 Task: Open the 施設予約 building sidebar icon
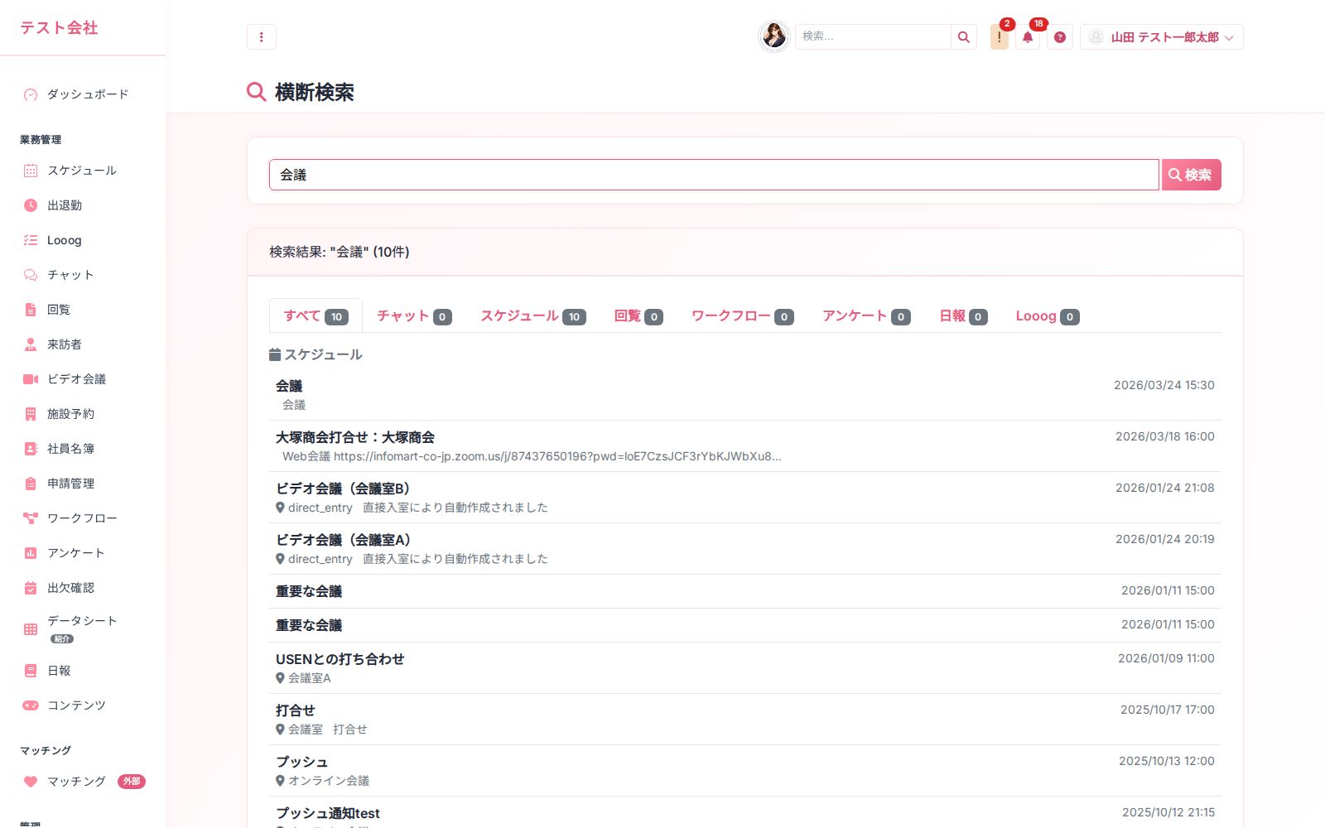31,414
